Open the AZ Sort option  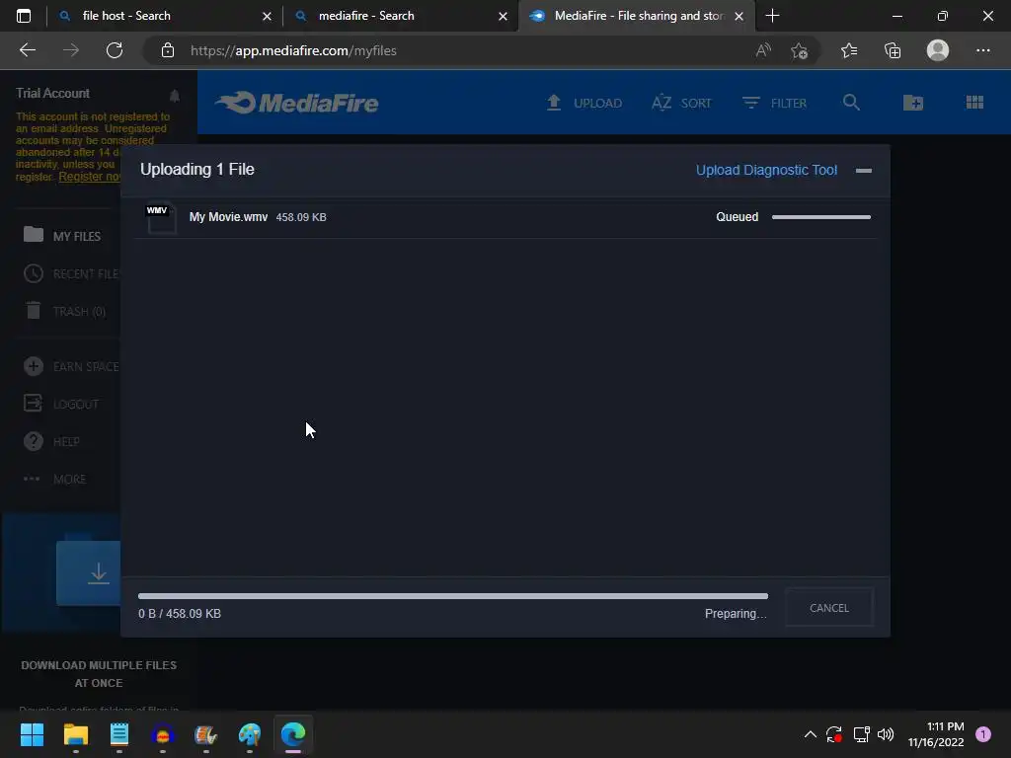(681, 103)
